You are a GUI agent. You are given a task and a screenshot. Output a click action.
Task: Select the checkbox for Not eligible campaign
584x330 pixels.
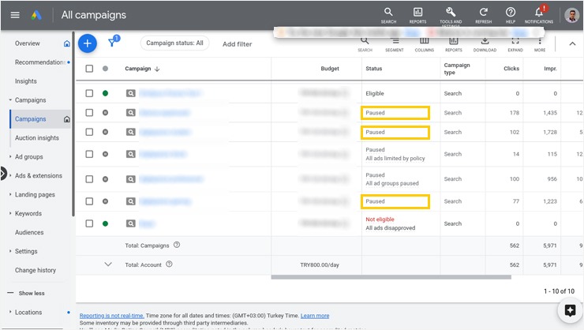click(x=89, y=223)
